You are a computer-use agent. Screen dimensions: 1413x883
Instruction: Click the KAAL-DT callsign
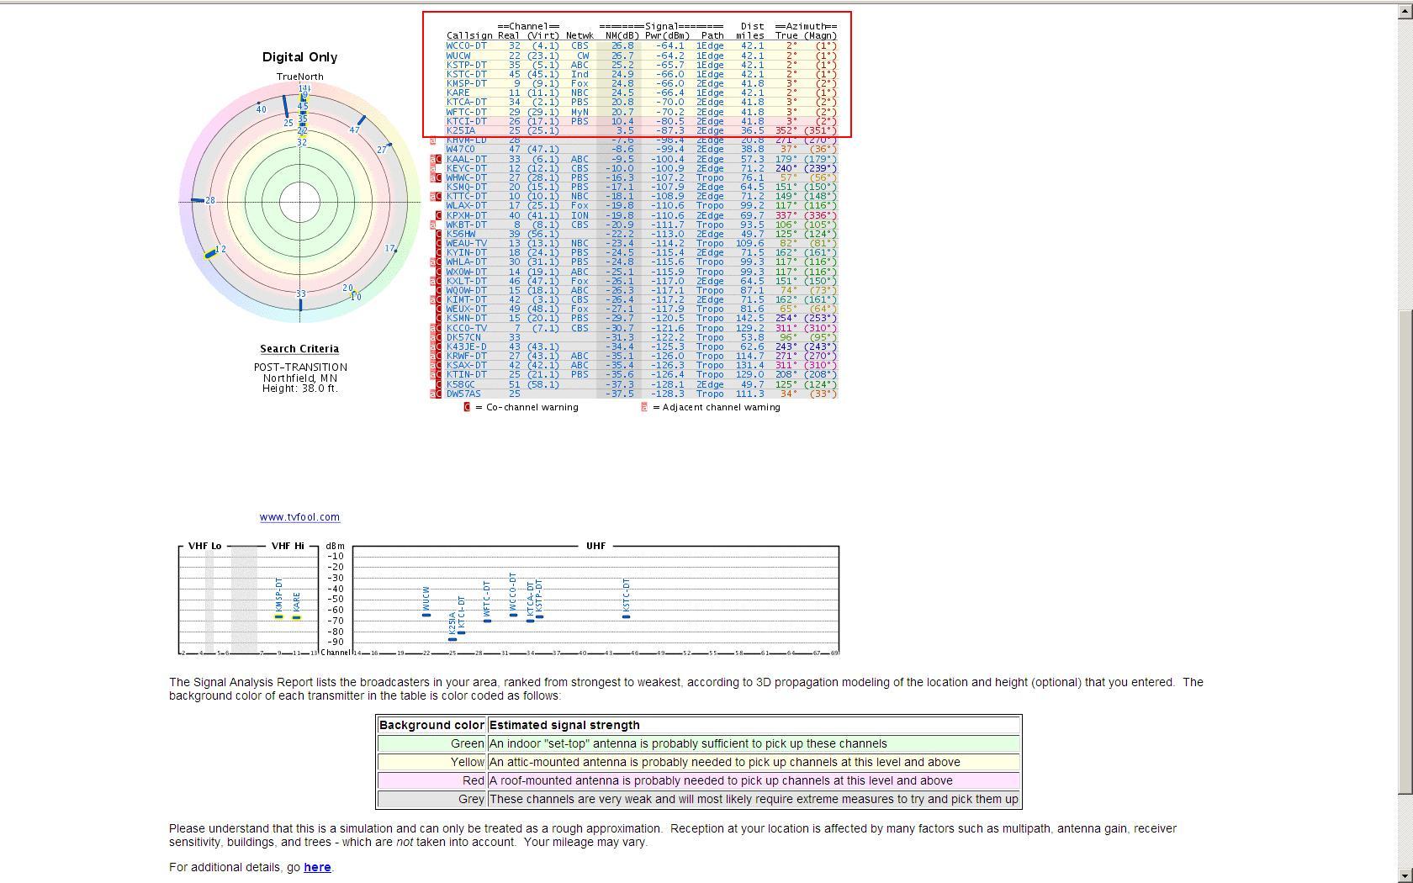(x=467, y=159)
